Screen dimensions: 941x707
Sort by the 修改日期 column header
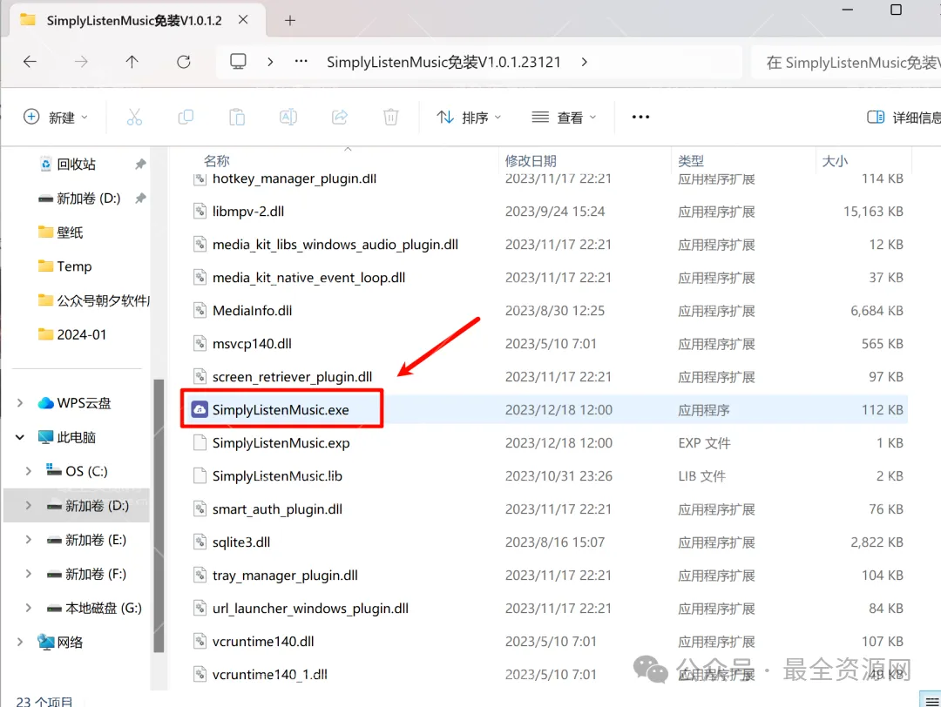pos(531,161)
